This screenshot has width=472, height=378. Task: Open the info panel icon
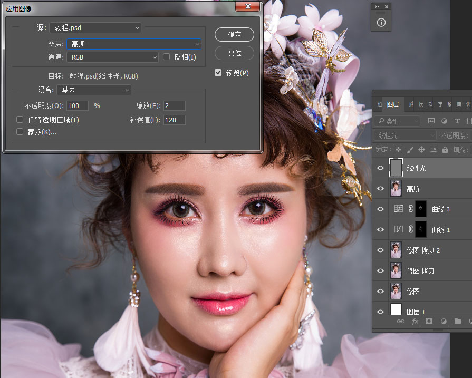381,23
